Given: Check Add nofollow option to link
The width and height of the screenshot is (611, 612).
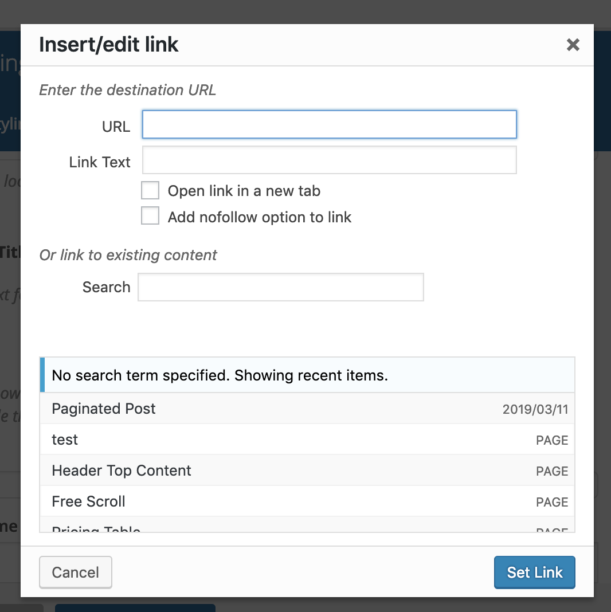Looking at the screenshot, I should (150, 216).
